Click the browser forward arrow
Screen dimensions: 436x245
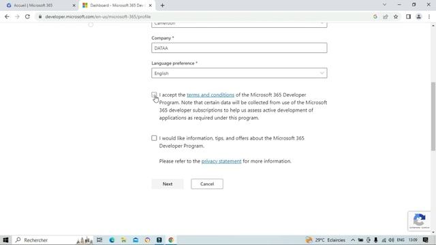(17, 16)
